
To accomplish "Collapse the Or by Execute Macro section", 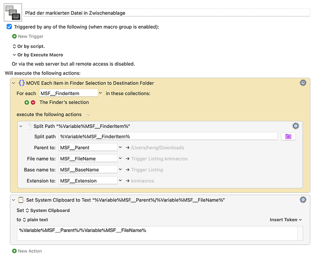I will tap(14, 55).
